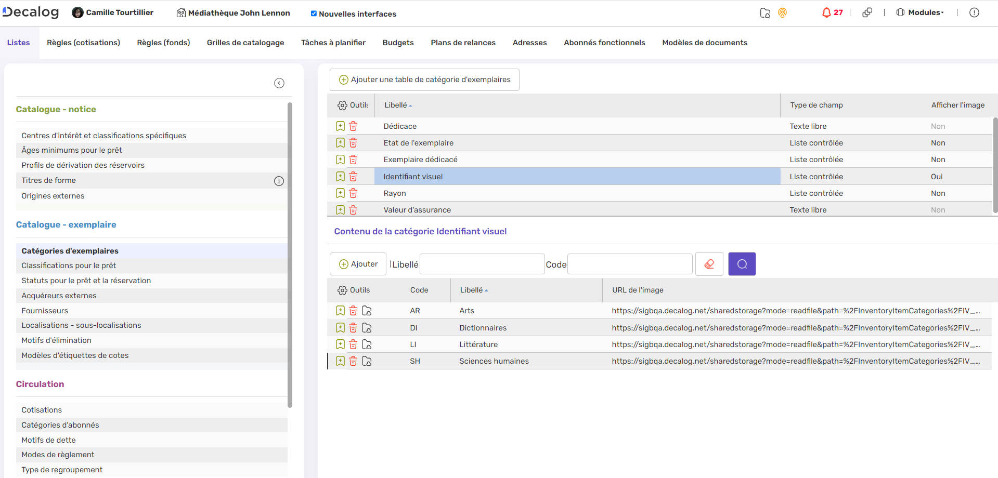This screenshot has width=998, height=478.
Task: Switch to the Budgets tab
Action: click(398, 43)
